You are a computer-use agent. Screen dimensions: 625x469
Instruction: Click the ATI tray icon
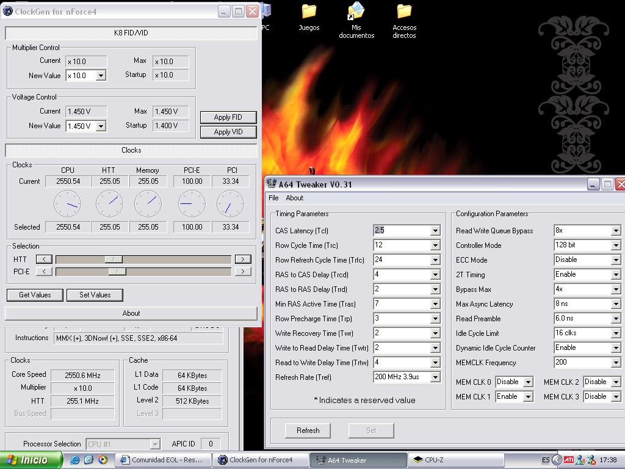coord(569,460)
